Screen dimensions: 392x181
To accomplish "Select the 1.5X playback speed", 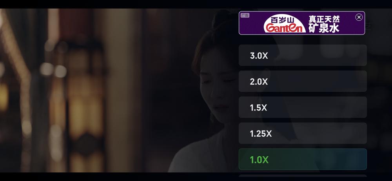I will 303,107.
